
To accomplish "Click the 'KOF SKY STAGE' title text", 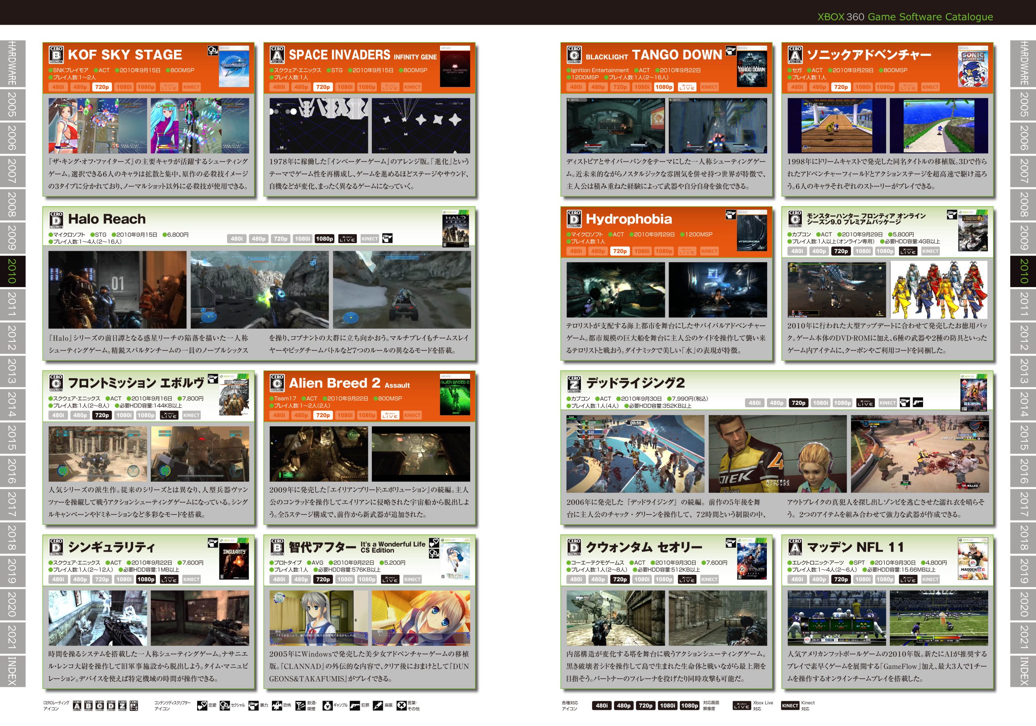I will point(125,55).
